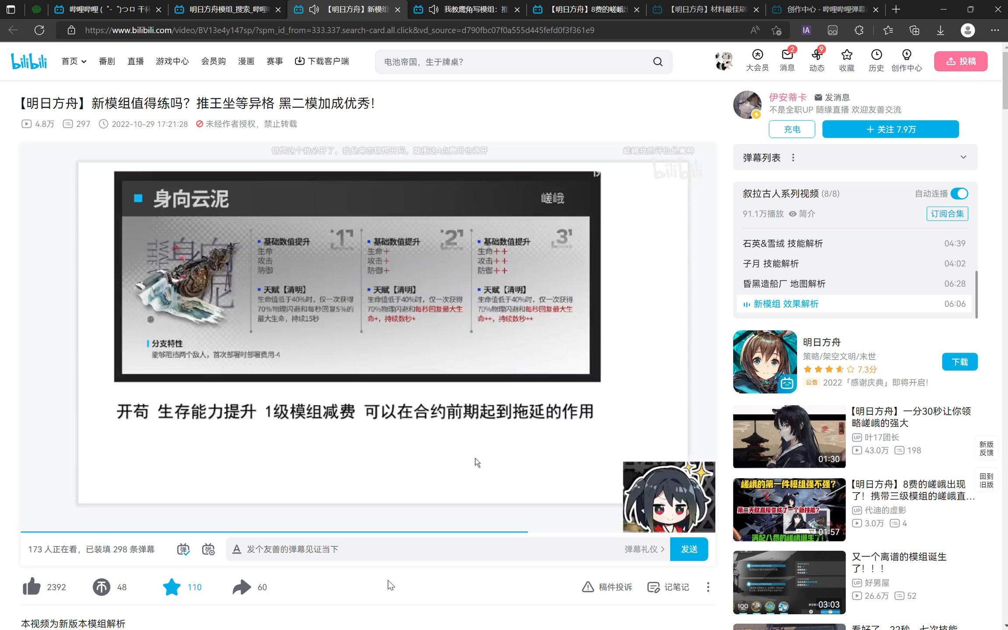
Task: Open 直播 nav item
Action: point(136,61)
